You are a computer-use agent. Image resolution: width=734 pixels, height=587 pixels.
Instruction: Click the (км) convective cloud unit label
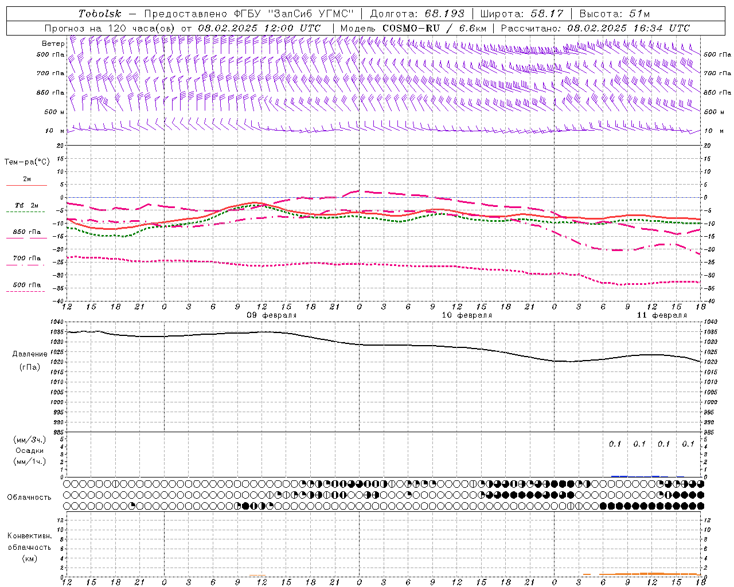coord(30,558)
